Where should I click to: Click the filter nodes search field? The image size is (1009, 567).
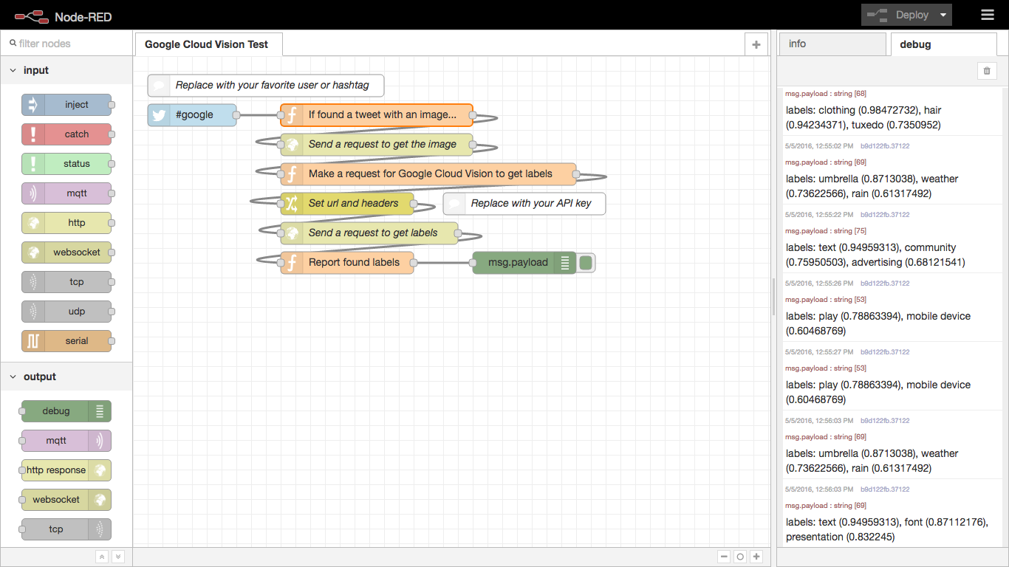[66, 43]
